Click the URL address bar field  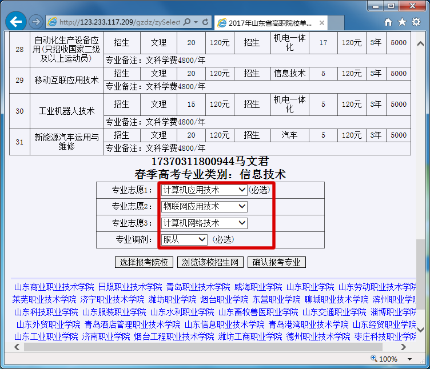click(119, 22)
